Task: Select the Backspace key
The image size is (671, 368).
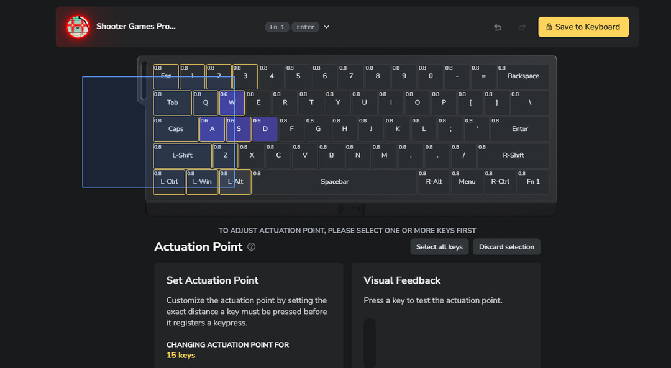Action: [523, 76]
